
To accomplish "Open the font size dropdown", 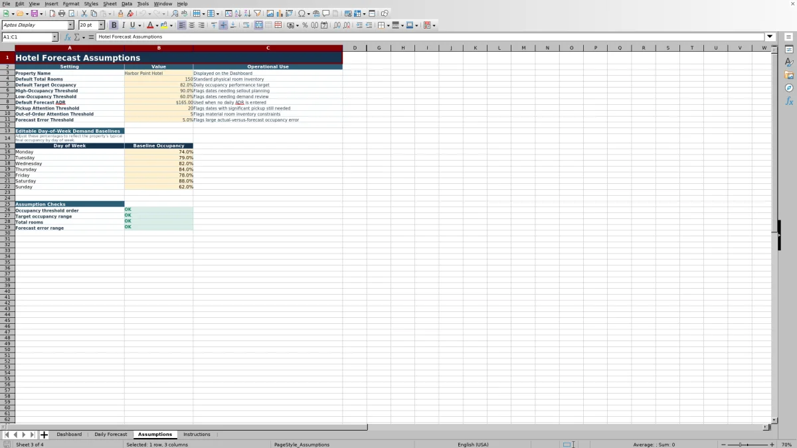I will pyautogui.click(x=101, y=25).
